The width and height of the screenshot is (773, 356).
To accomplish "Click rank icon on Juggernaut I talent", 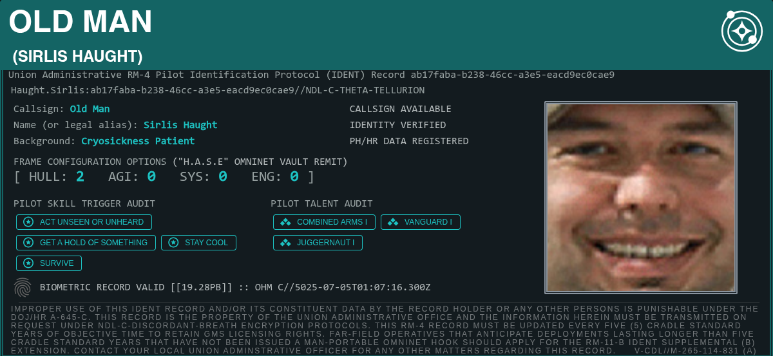I will (x=285, y=243).
